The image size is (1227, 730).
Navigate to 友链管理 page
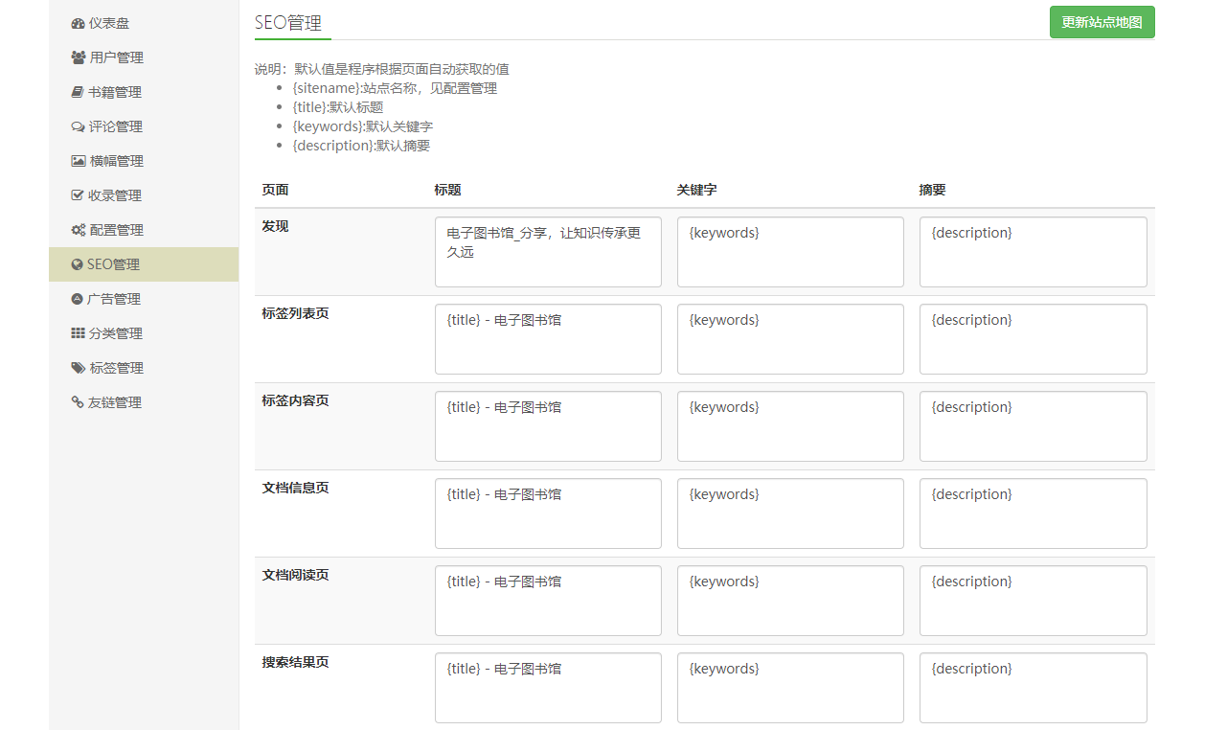(x=144, y=402)
